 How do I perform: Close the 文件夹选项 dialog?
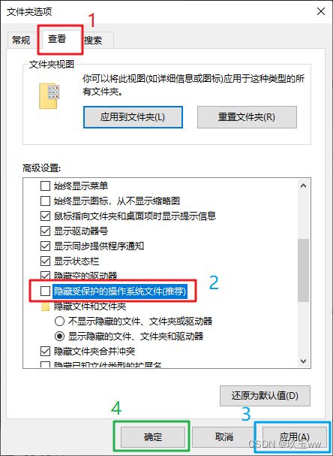click(x=321, y=11)
